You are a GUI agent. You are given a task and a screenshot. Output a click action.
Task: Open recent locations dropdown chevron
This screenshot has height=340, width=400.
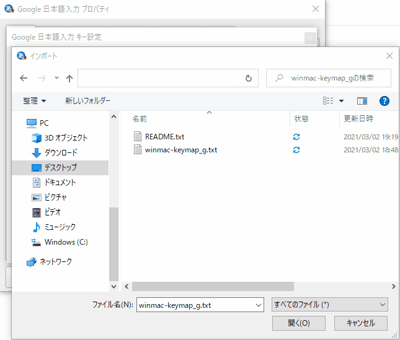tap(56, 77)
